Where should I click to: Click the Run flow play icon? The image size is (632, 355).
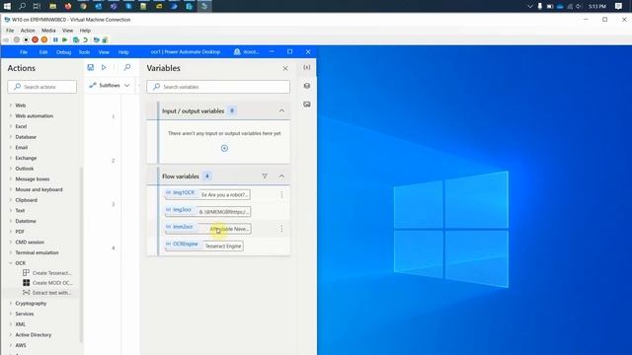104,68
